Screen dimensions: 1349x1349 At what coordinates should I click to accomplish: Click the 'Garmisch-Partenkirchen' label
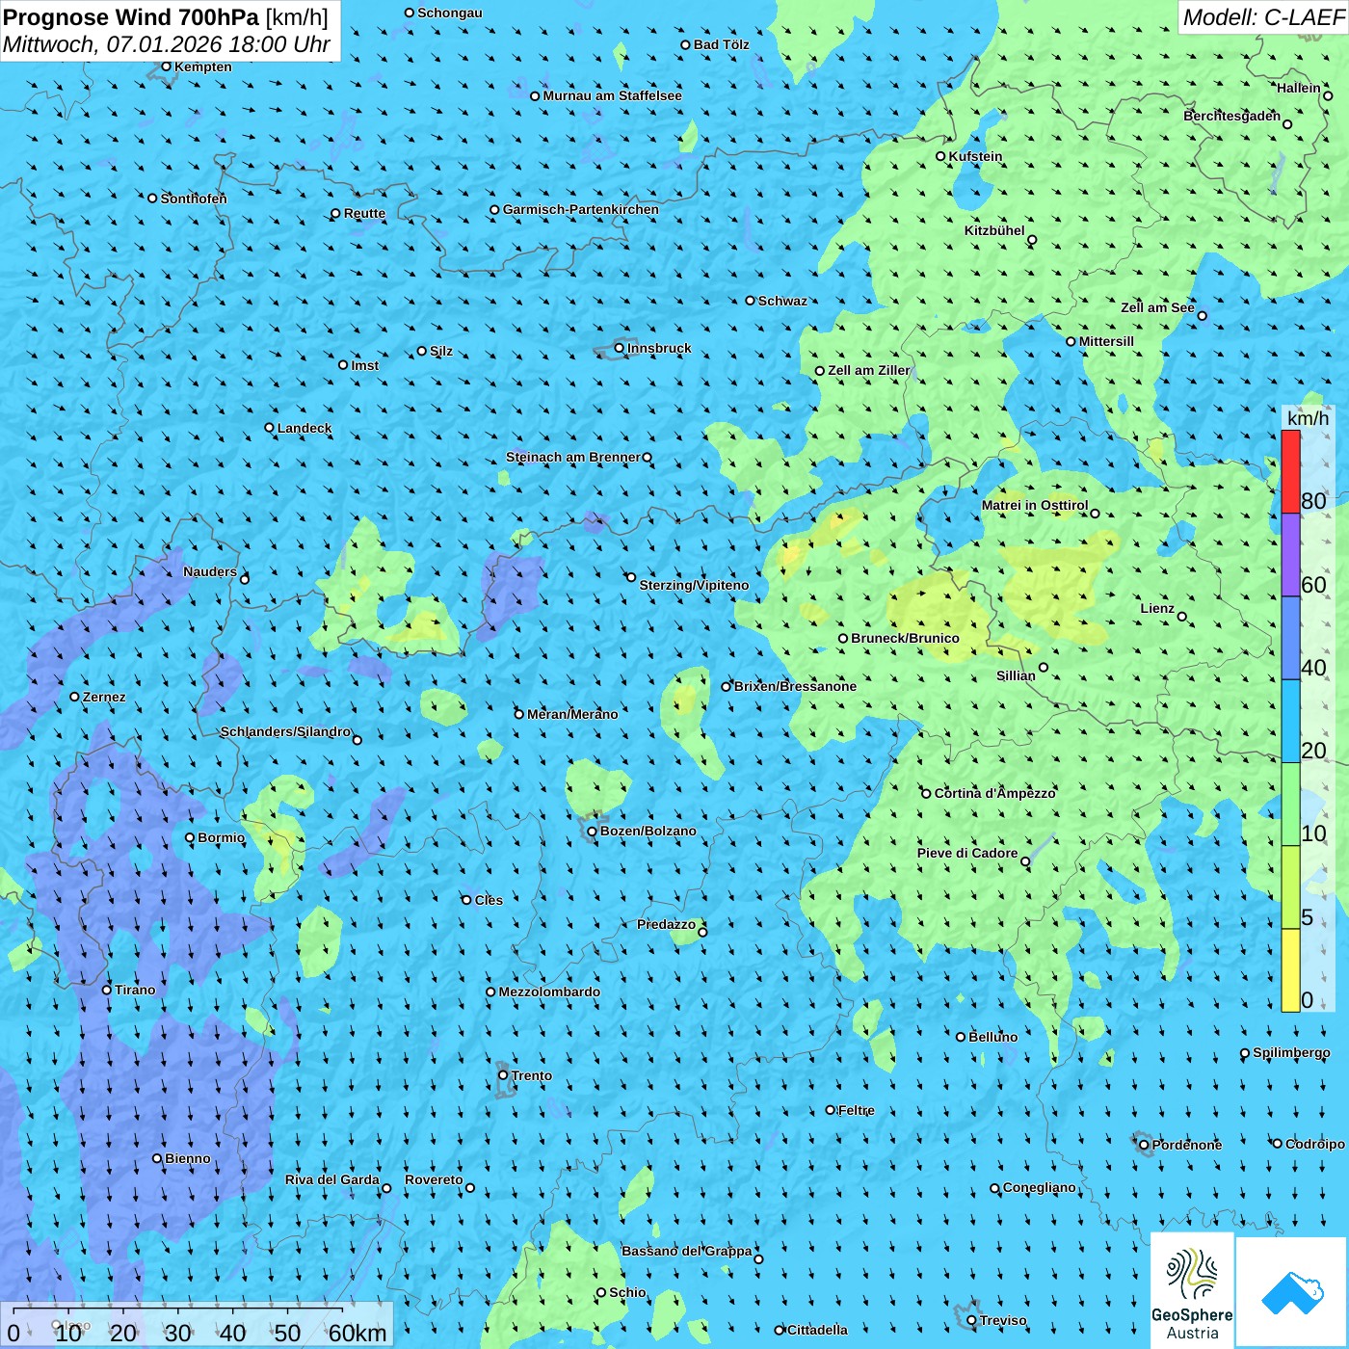tap(581, 209)
